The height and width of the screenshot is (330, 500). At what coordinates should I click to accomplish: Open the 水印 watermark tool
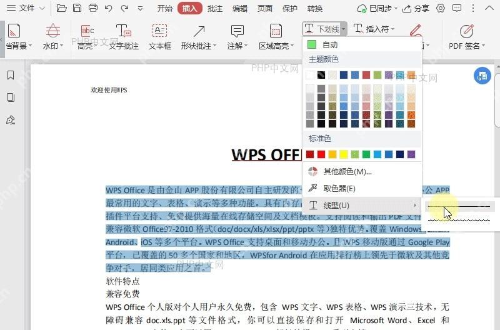pos(53,37)
